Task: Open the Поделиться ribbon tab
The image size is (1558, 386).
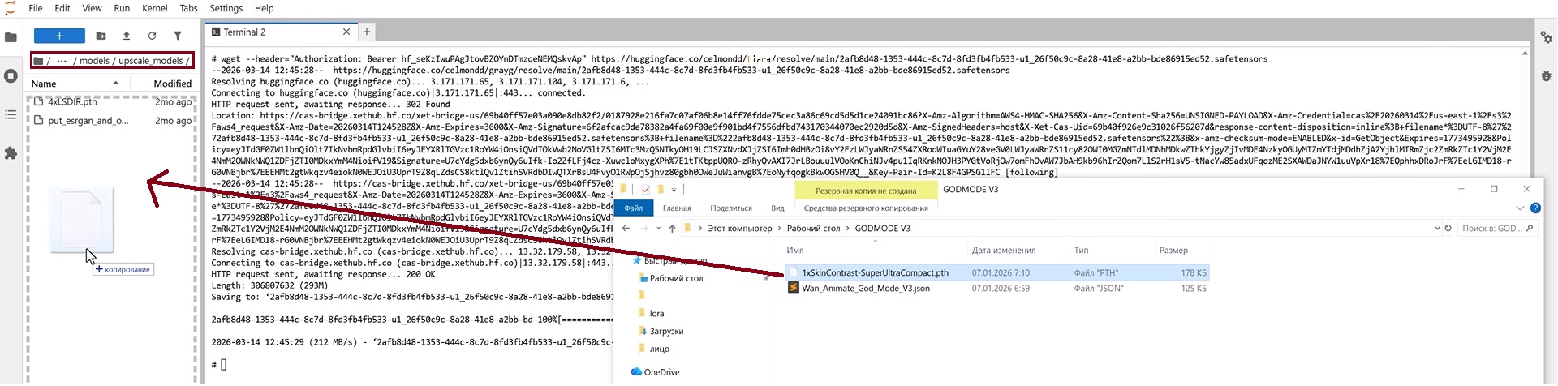Action: click(731, 208)
